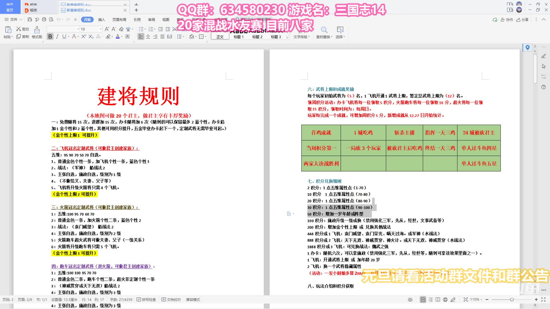
Task: Open the font size dropdown showing 10
Action: [x=101, y=29]
